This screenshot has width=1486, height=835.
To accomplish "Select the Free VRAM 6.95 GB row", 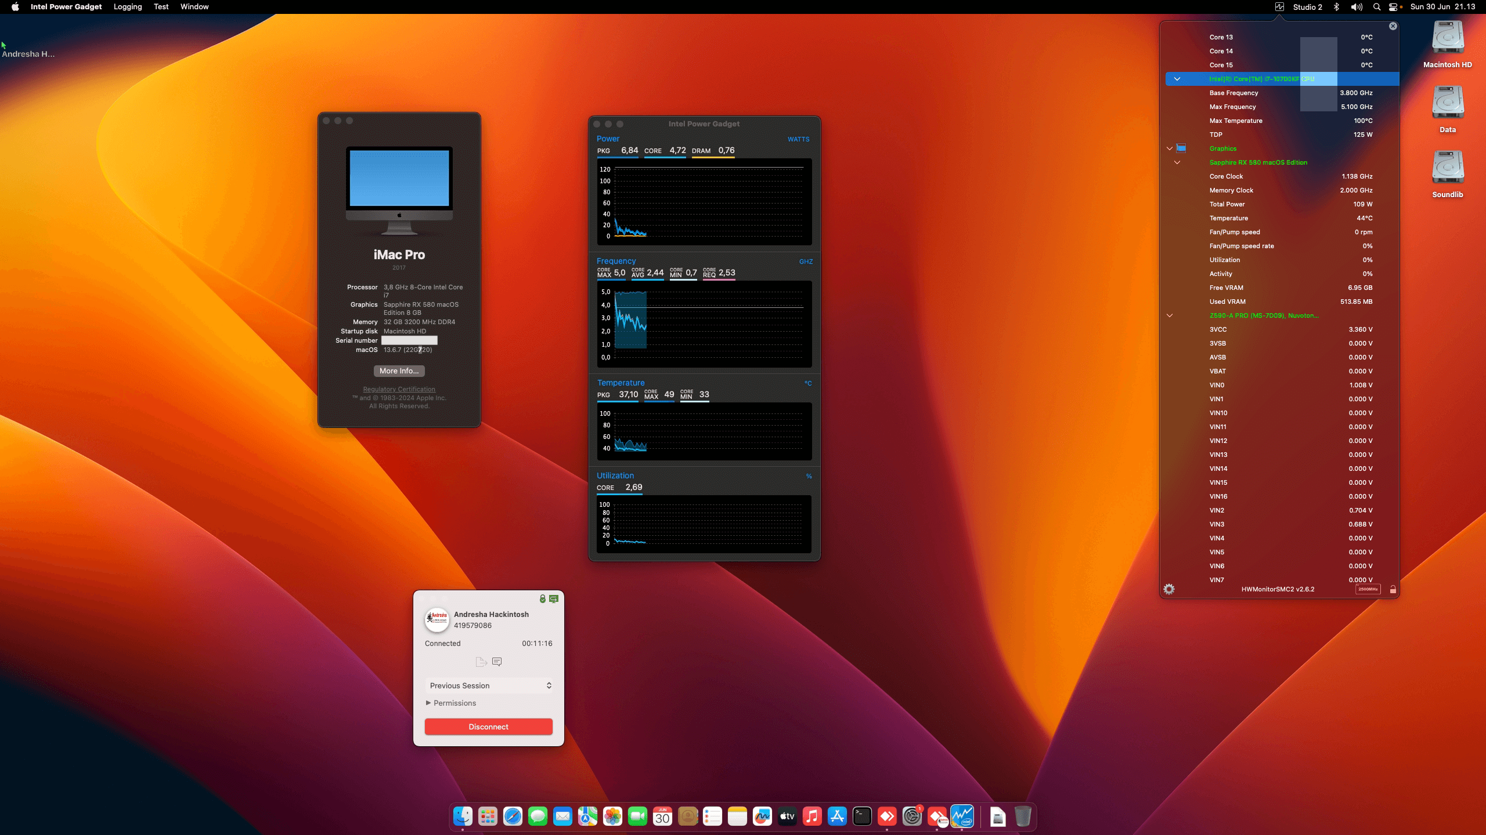I will 1283,288.
